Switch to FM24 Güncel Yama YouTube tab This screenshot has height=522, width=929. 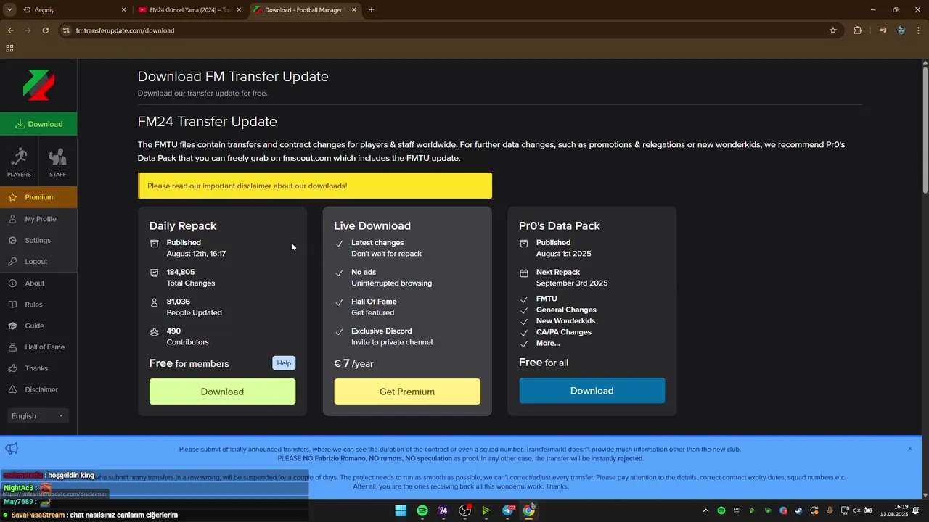189,10
